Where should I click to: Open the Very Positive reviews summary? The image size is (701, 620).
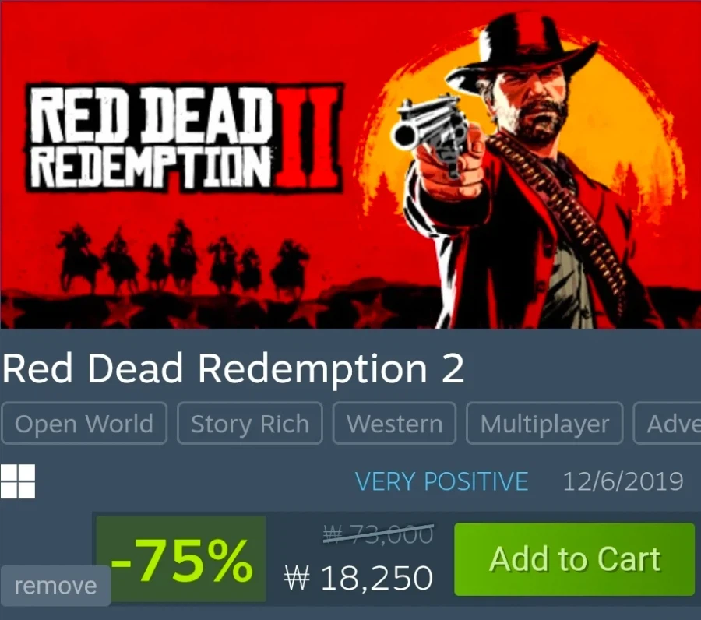tap(442, 481)
